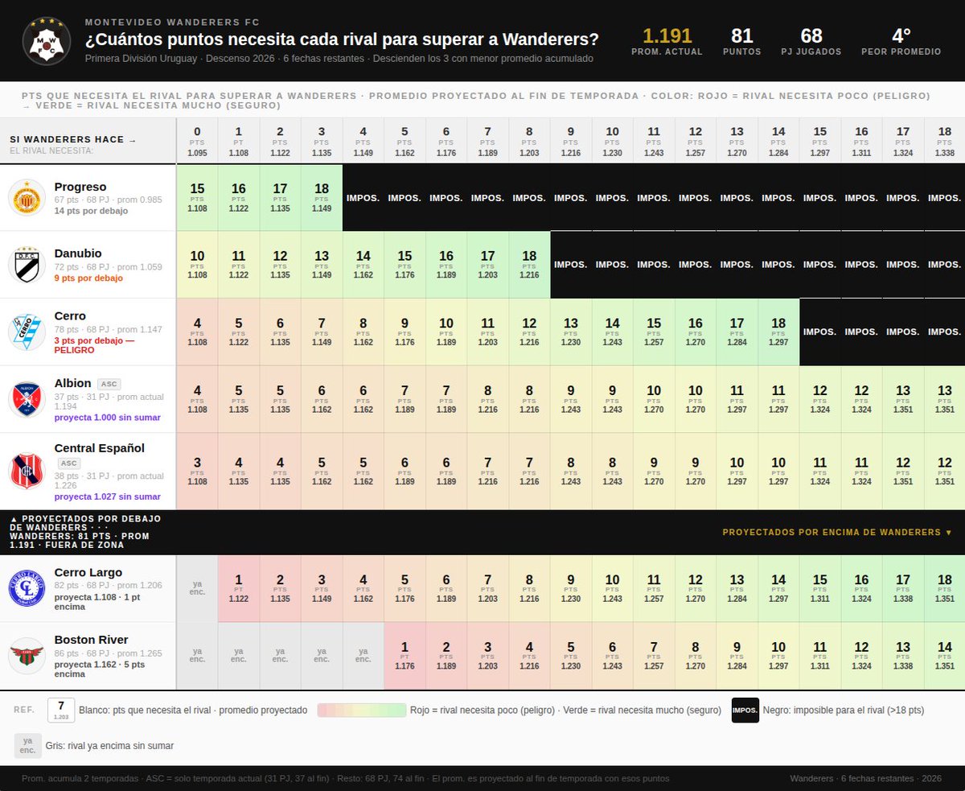
Task: Click the Boston River team logo
Action: (x=27, y=656)
